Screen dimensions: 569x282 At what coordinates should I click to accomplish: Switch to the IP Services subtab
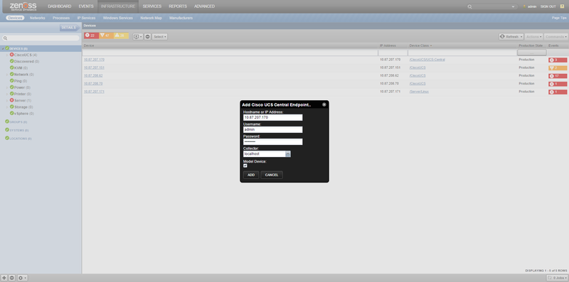(x=86, y=18)
